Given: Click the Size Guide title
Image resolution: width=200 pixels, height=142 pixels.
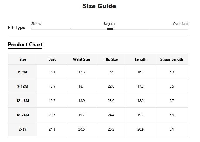Looking at the screenshot, I should 99,6.
